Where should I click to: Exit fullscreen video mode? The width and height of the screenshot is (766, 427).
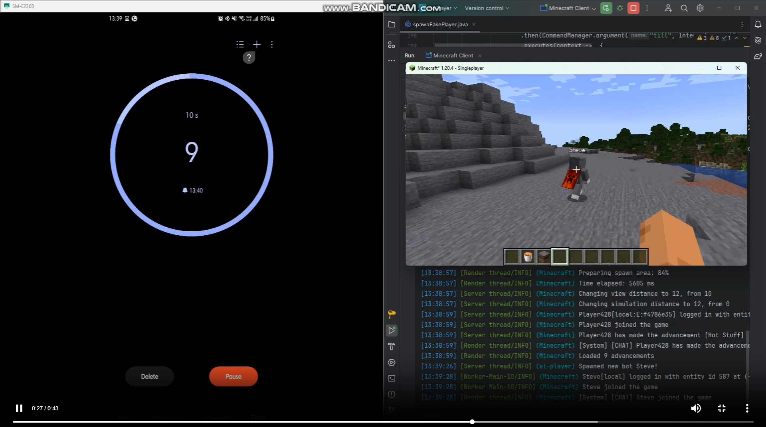[721, 408]
